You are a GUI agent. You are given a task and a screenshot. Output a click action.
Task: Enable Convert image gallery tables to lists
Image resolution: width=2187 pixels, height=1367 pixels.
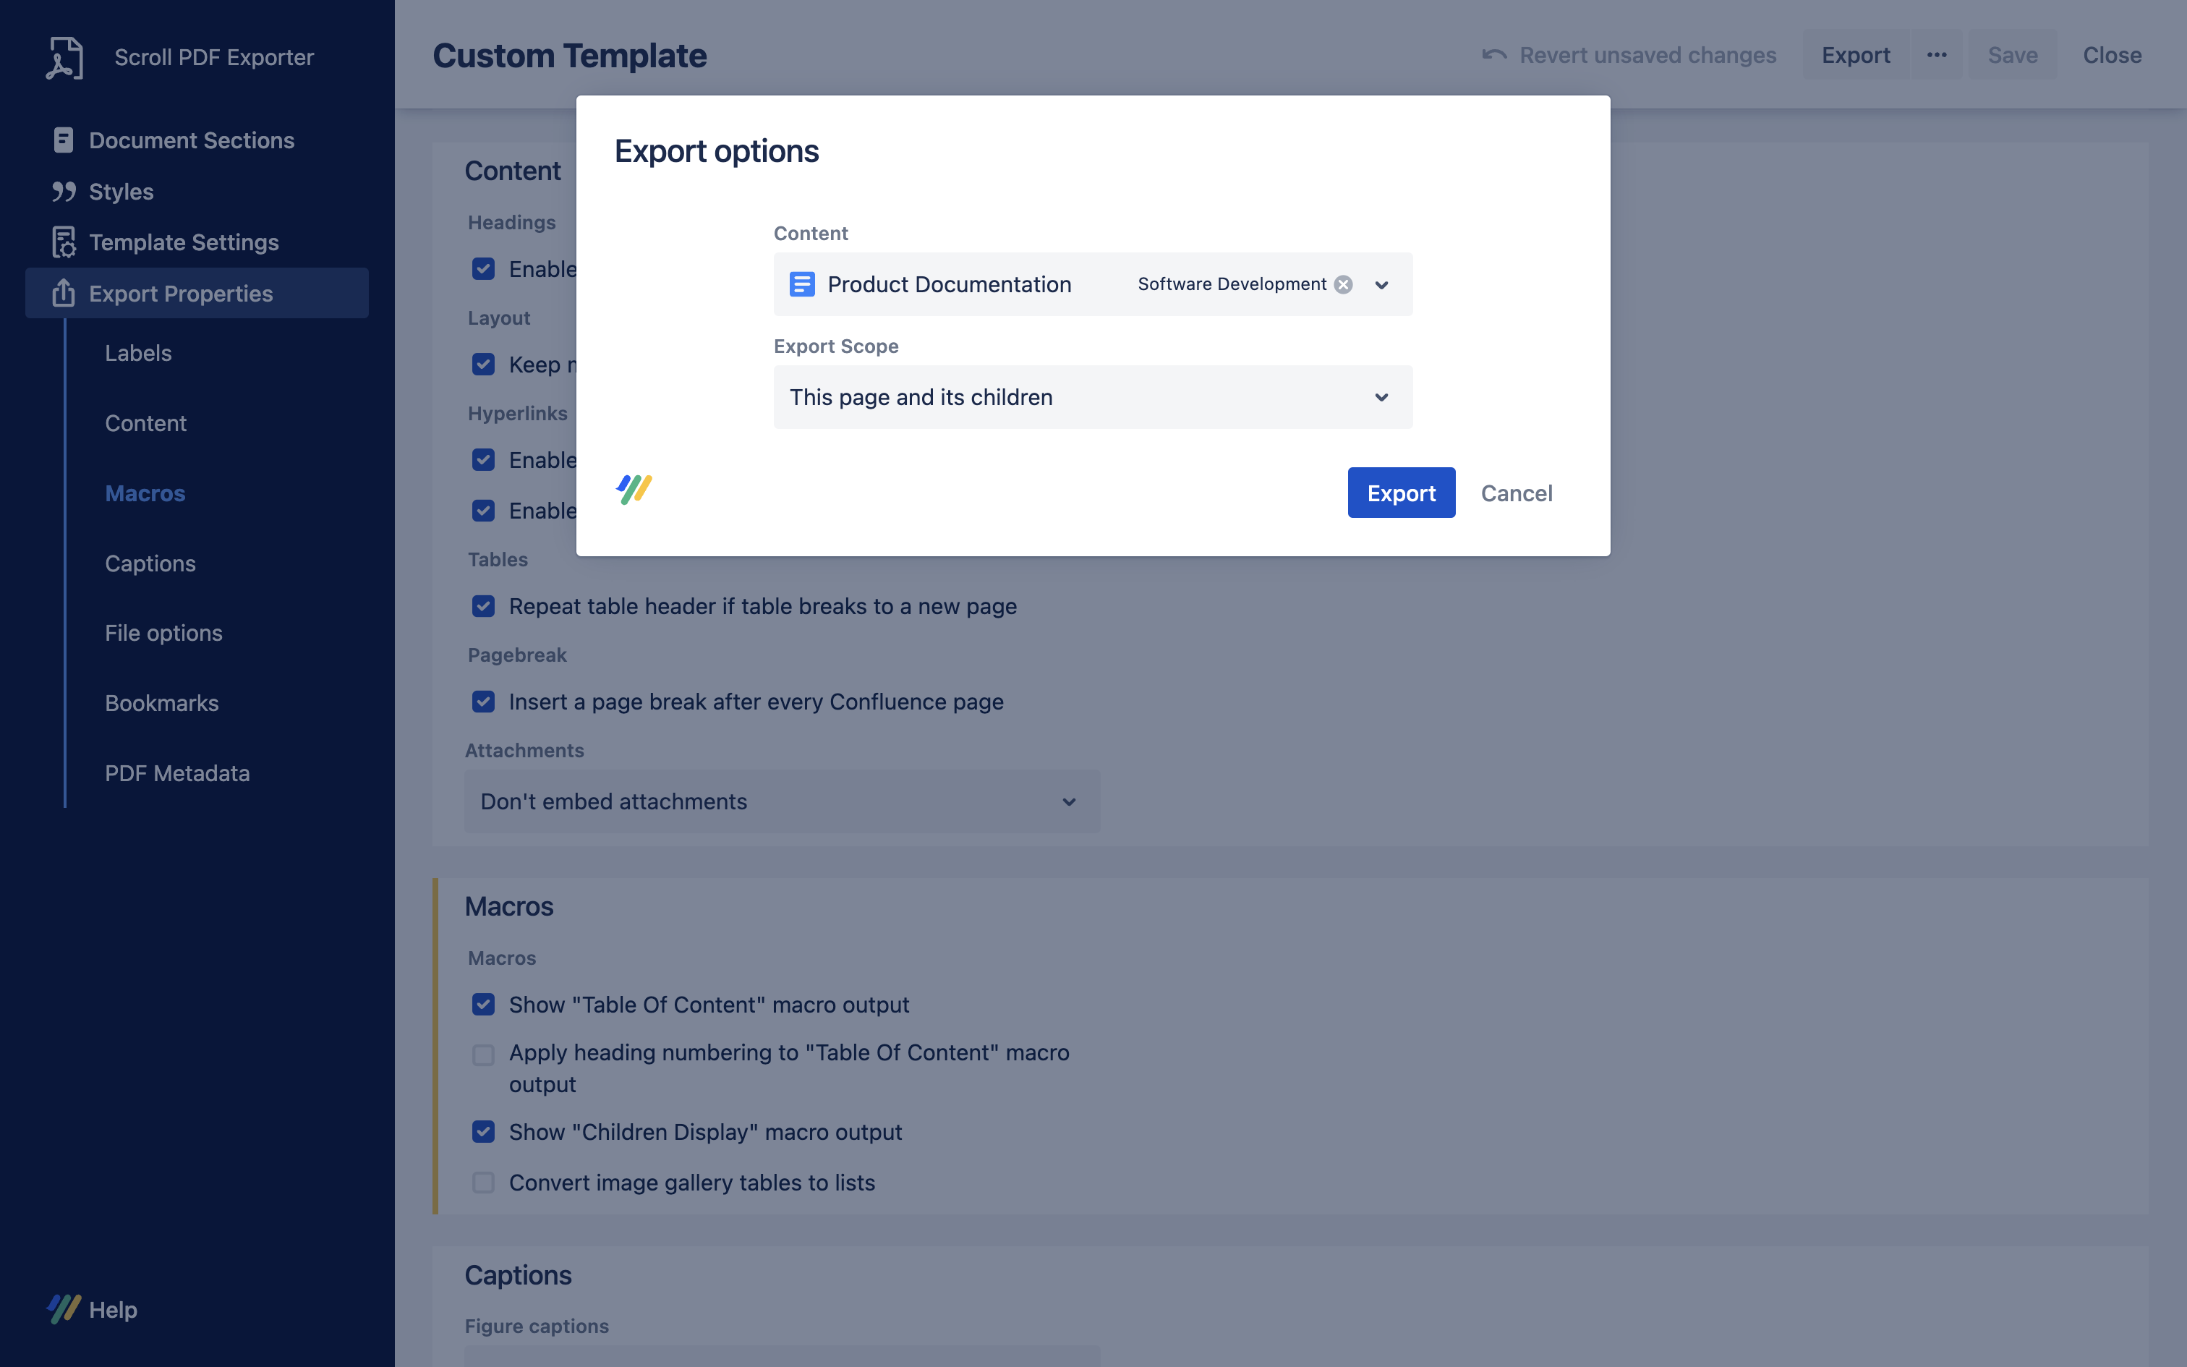click(484, 1183)
